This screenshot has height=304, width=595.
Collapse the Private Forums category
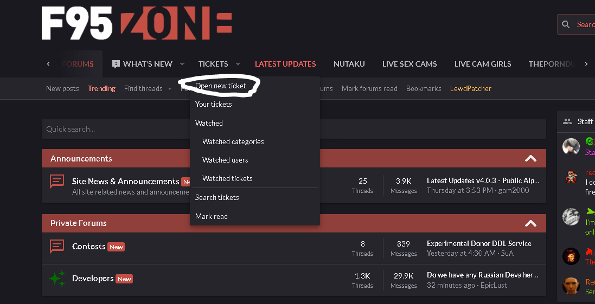[x=530, y=223]
